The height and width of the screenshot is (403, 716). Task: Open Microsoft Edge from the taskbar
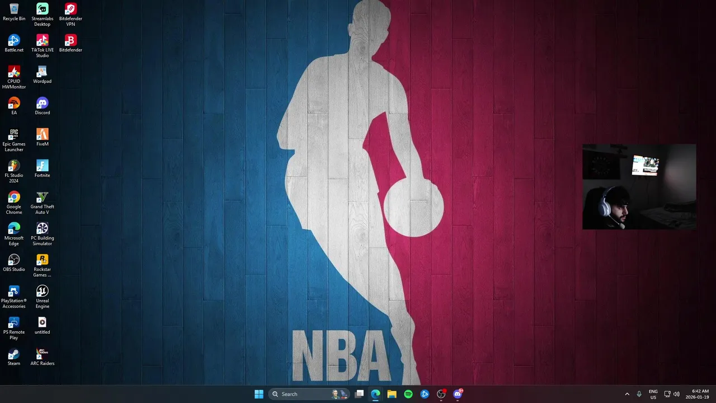click(375, 394)
